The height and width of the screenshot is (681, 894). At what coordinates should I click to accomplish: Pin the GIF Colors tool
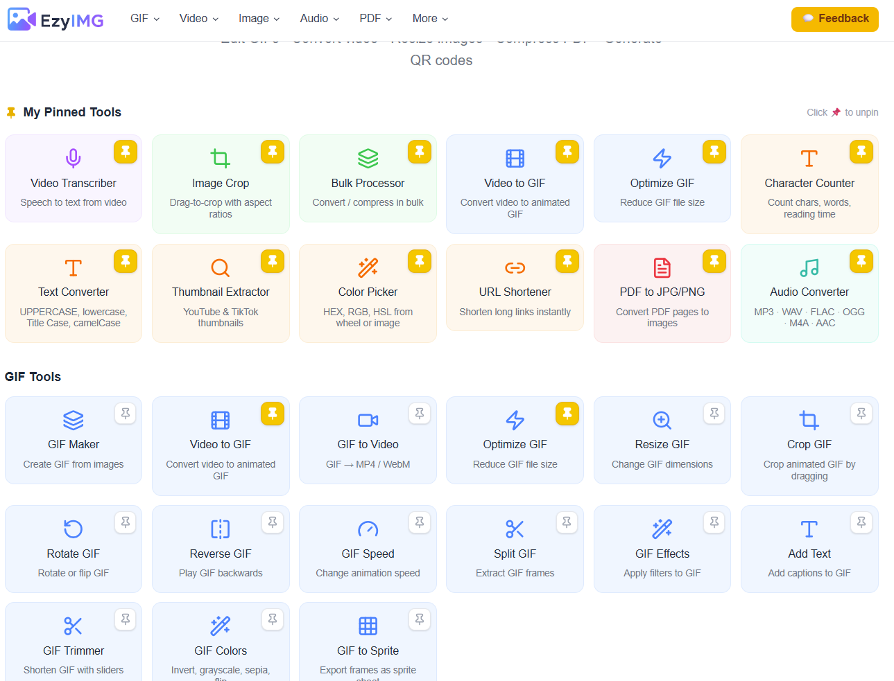pyautogui.click(x=273, y=619)
